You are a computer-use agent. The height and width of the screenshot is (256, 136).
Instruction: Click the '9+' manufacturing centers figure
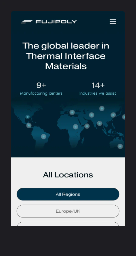[x=41, y=85]
